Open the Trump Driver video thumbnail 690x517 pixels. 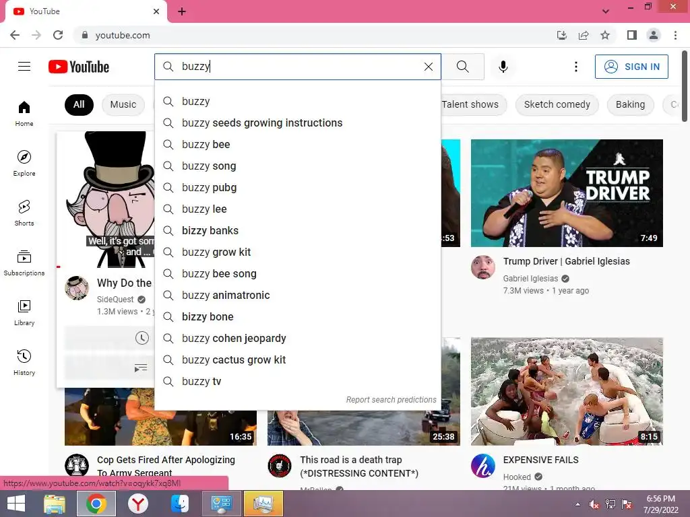click(567, 193)
